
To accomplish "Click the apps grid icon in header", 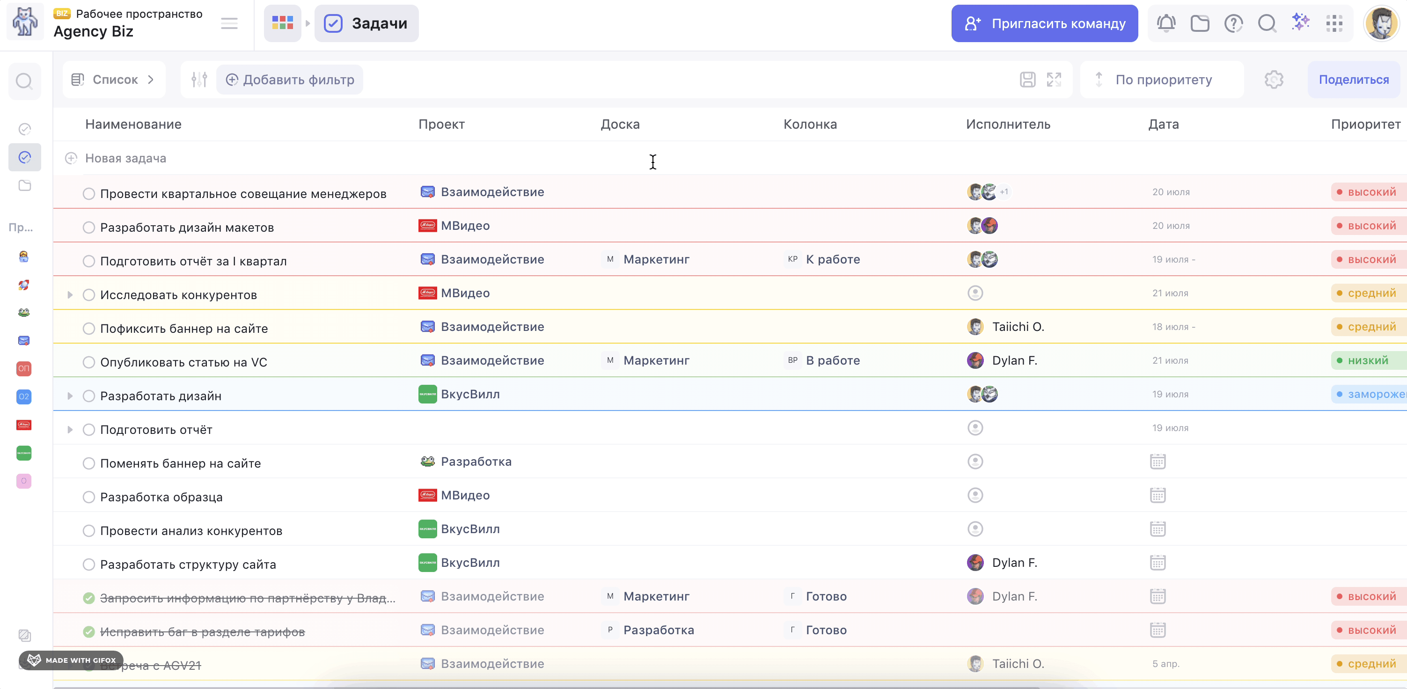I will tap(1334, 23).
